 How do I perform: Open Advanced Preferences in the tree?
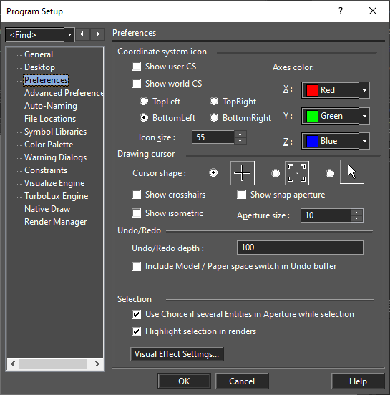[x=64, y=93]
